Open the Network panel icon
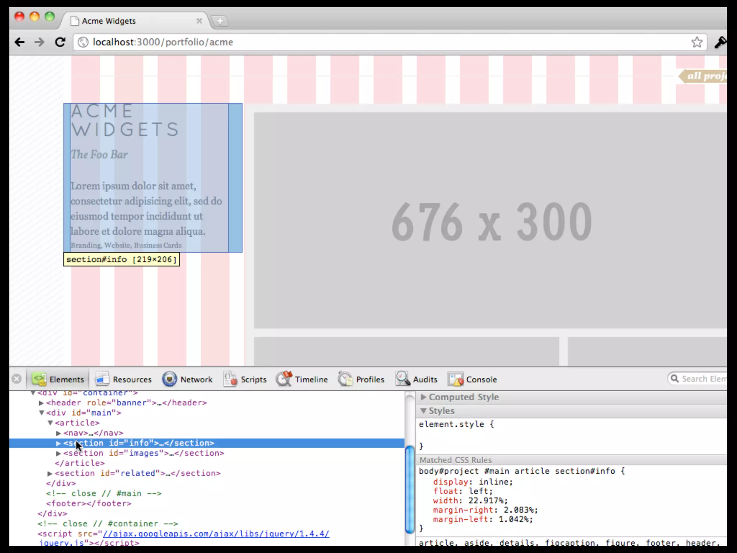 click(x=169, y=379)
